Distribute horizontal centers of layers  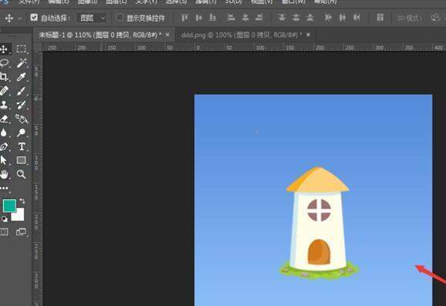343,18
